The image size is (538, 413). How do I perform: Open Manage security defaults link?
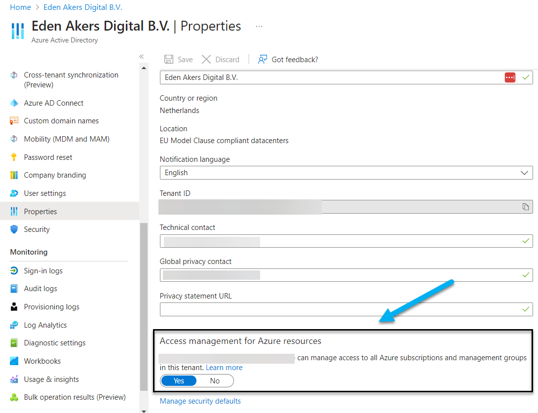pos(200,401)
